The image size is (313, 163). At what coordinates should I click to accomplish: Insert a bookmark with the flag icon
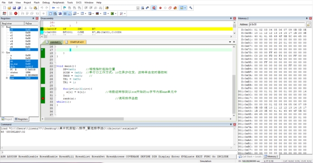[x=65, y=8]
